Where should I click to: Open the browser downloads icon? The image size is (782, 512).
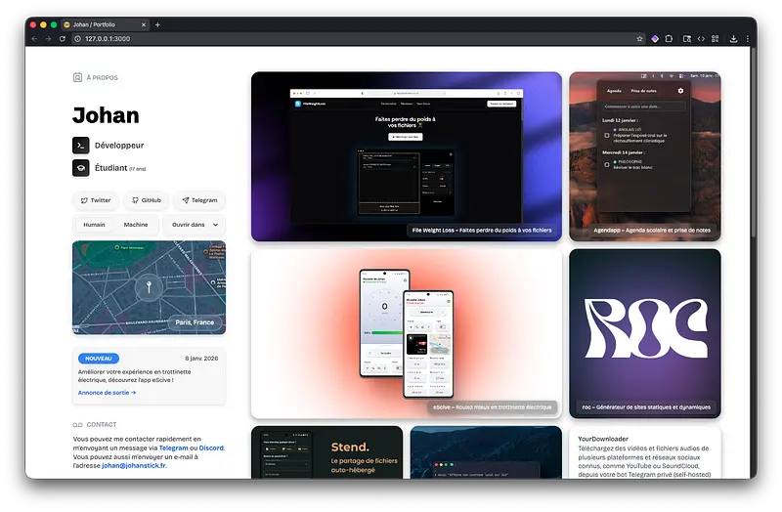[733, 39]
